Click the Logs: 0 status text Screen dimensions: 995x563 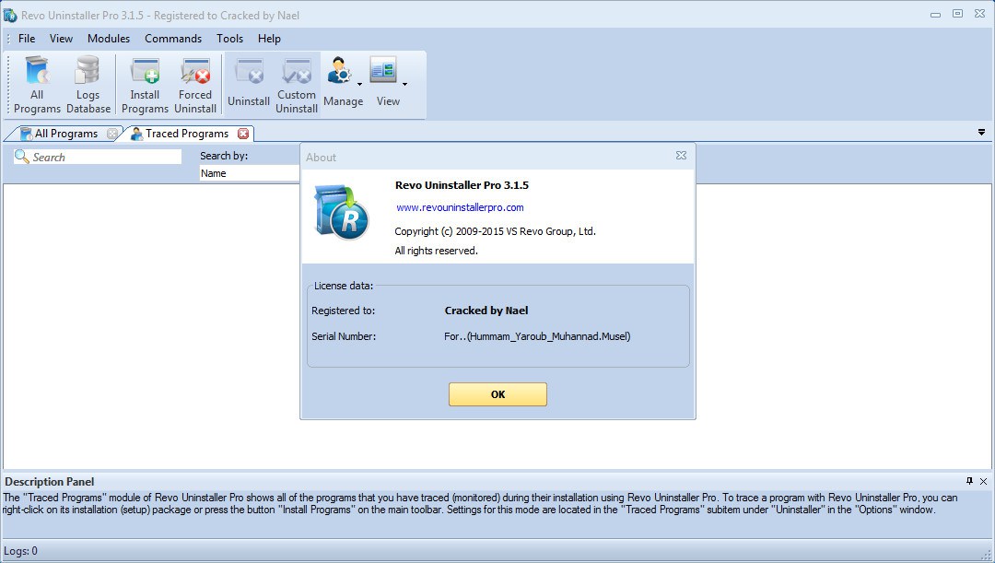[x=21, y=551]
